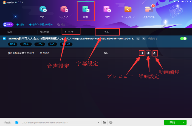192x126 pixels.
Task: Click the 開始 (Start) button
Action: (173, 122)
